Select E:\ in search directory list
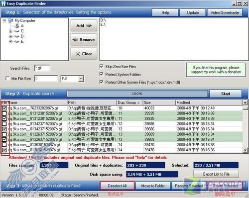 [x=103, y=24]
